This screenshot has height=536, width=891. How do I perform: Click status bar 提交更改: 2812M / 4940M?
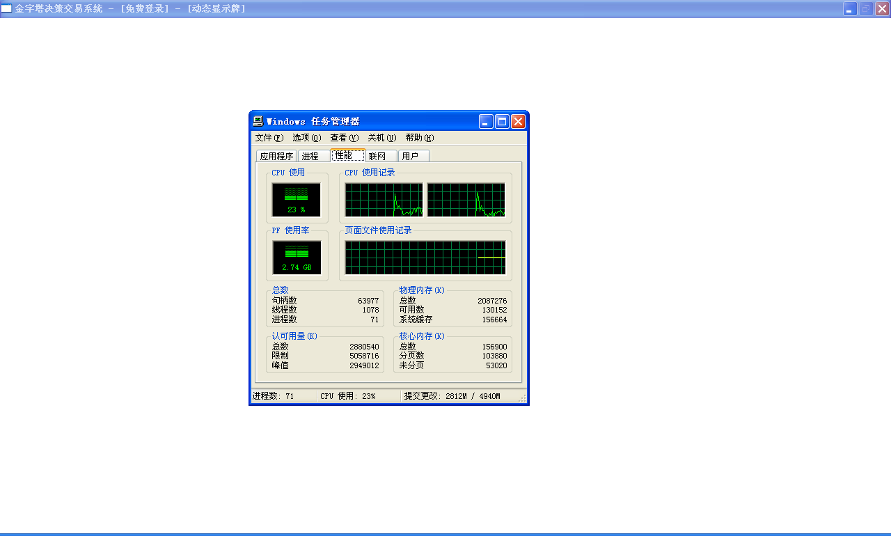452,396
